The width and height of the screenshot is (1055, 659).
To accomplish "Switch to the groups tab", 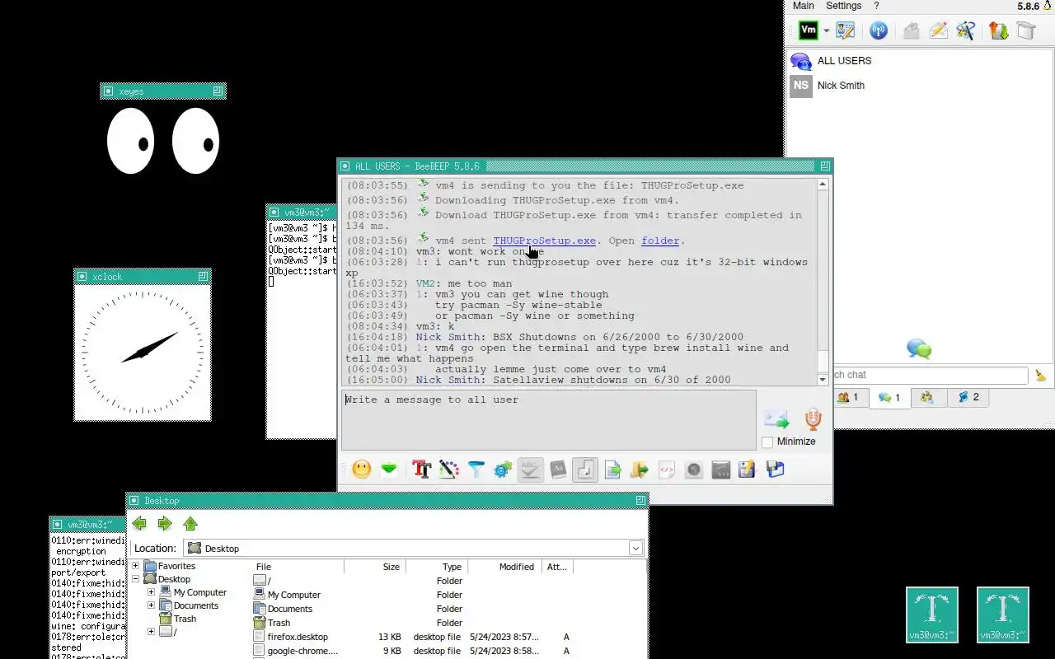I will [928, 397].
